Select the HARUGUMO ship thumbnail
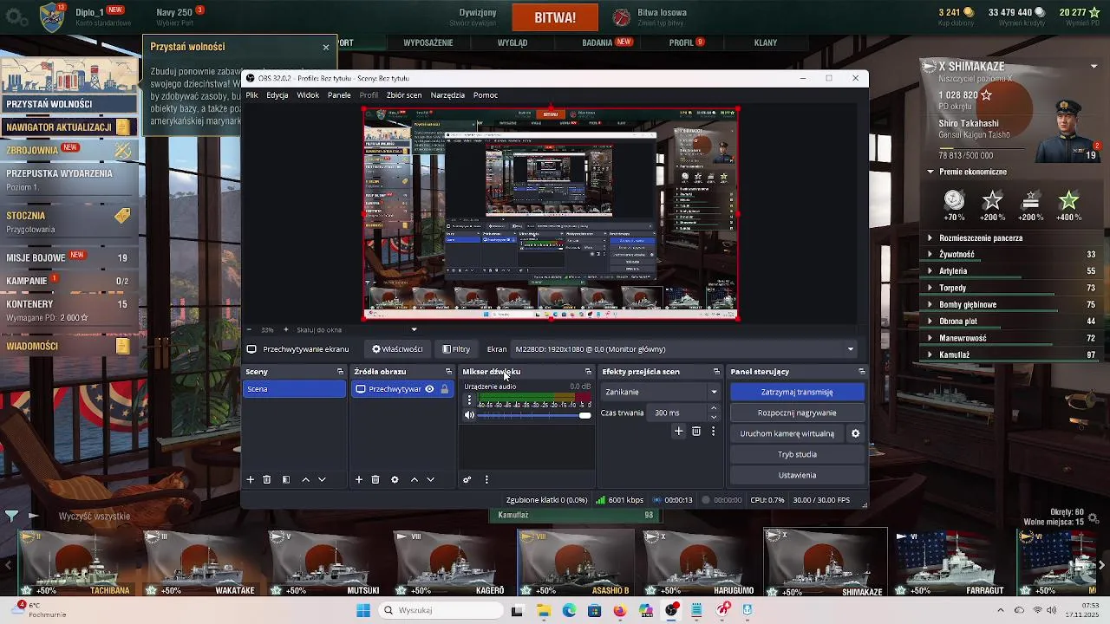 (698, 563)
